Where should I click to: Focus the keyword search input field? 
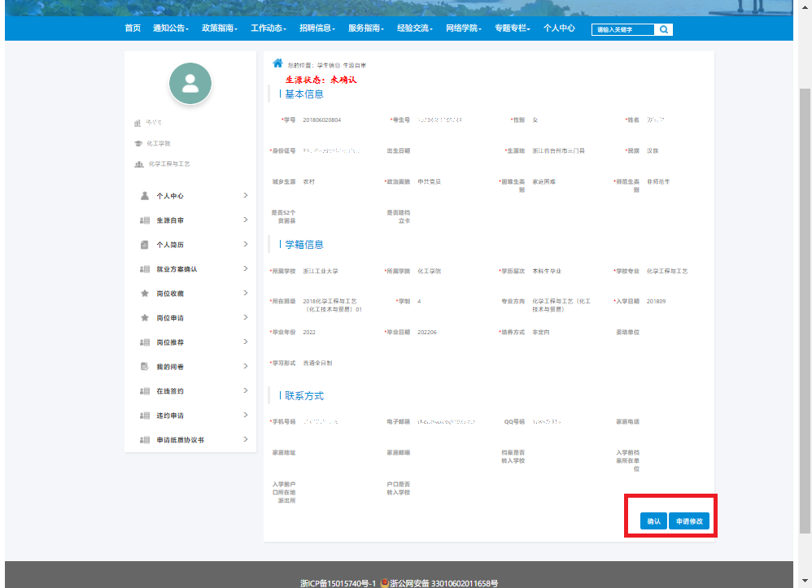click(x=622, y=29)
